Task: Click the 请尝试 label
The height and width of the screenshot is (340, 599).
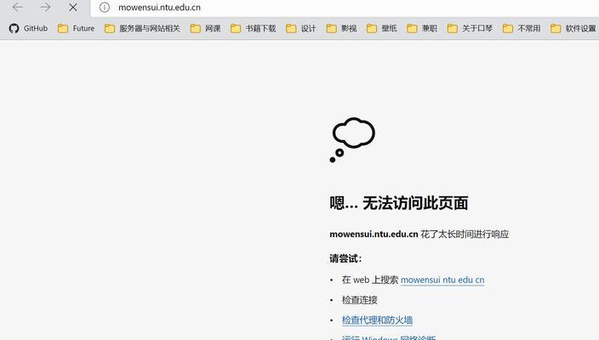Action: click(x=345, y=258)
